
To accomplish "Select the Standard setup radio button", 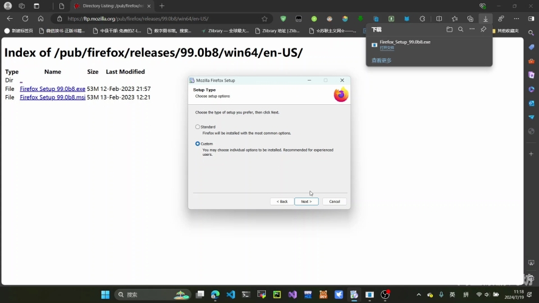I will [x=198, y=127].
